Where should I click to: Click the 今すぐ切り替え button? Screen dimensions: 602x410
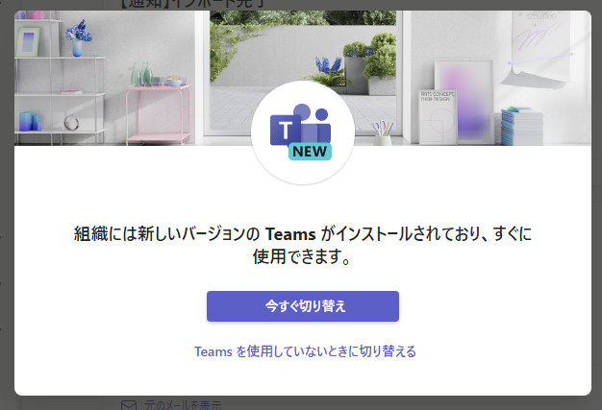303,306
